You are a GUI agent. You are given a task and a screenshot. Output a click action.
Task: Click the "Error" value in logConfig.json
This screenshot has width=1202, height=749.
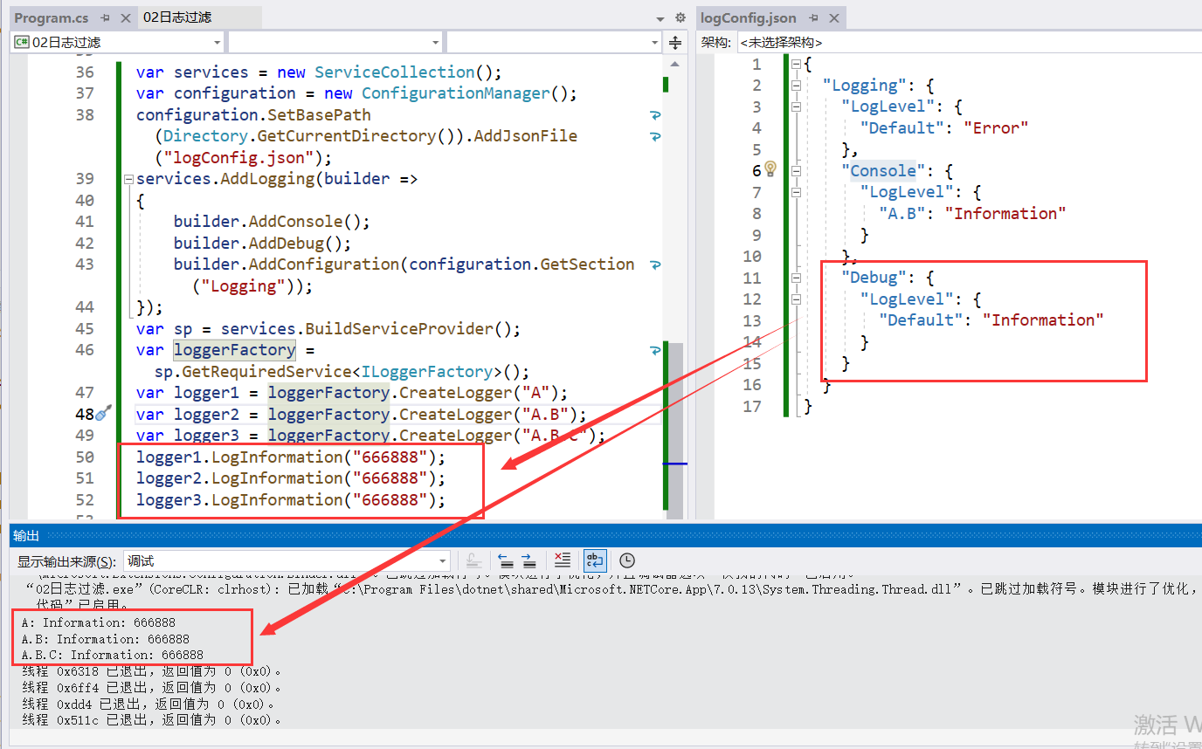pos(996,128)
